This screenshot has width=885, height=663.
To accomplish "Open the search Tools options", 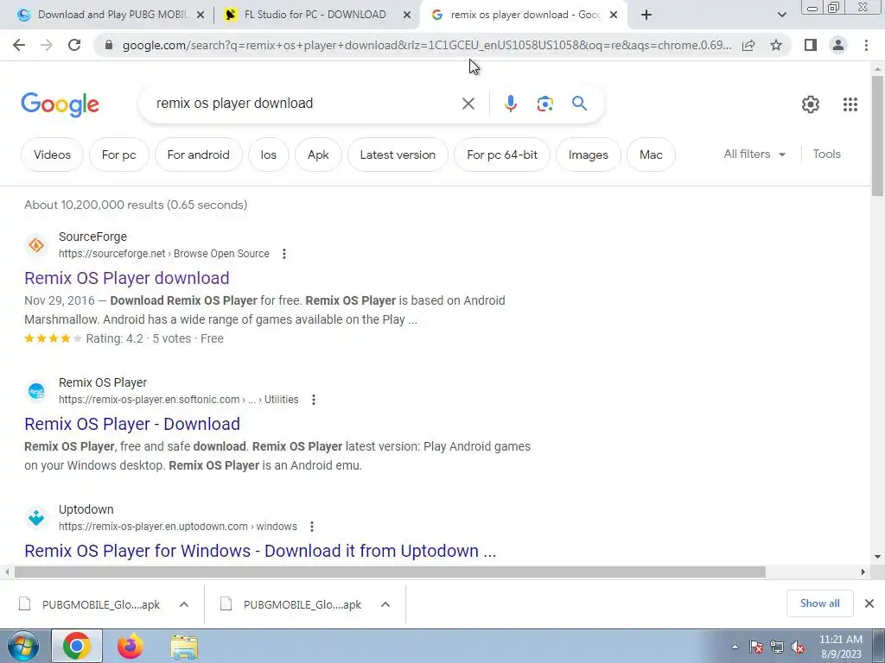I will [x=826, y=154].
